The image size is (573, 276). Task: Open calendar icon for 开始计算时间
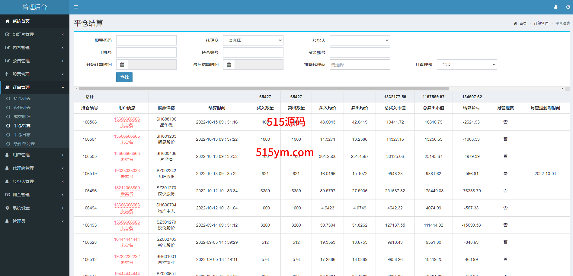click(122, 64)
